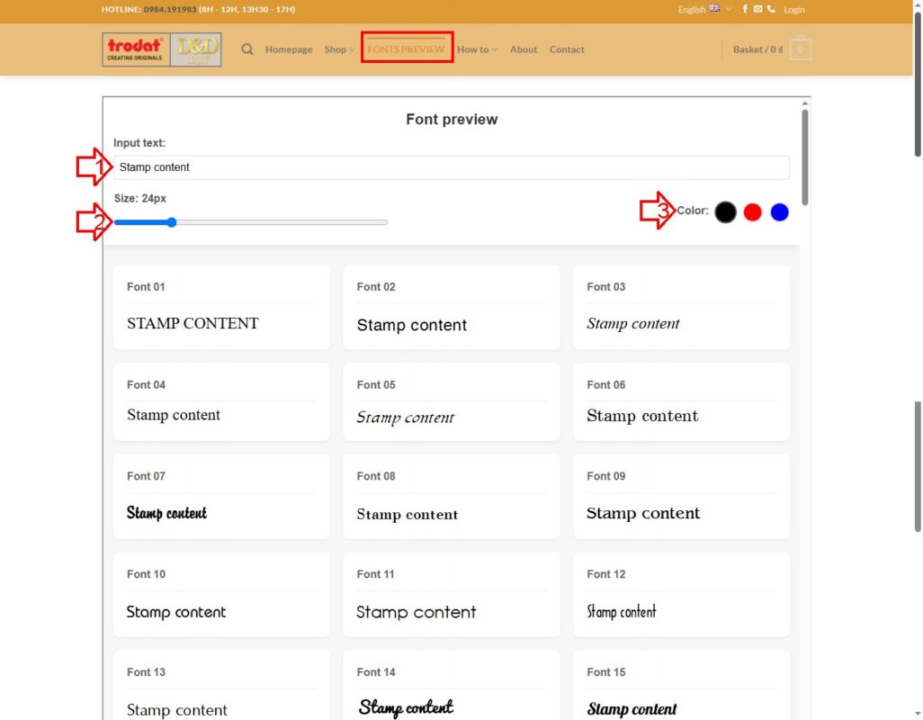Pick the blue color swatch
The width and height of the screenshot is (923, 720).
pyautogui.click(x=780, y=212)
